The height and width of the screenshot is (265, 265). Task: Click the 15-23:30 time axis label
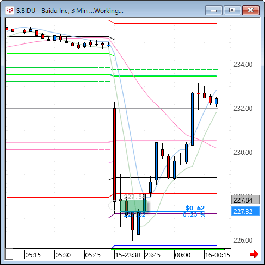[128, 255]
